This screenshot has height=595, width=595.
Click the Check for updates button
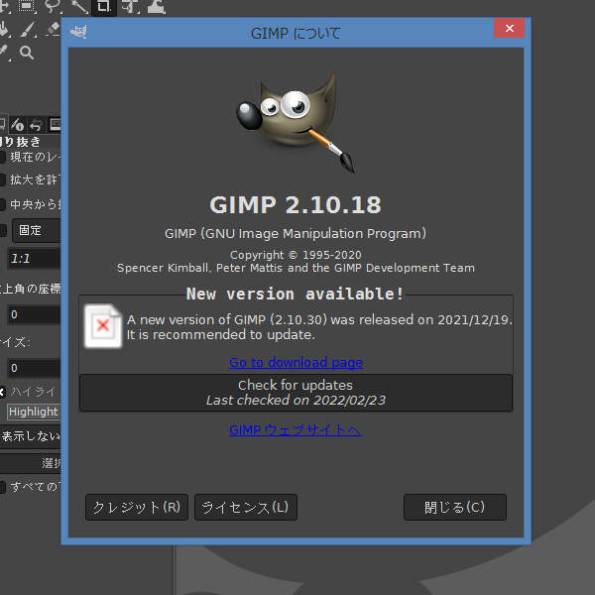pos(296,393)
